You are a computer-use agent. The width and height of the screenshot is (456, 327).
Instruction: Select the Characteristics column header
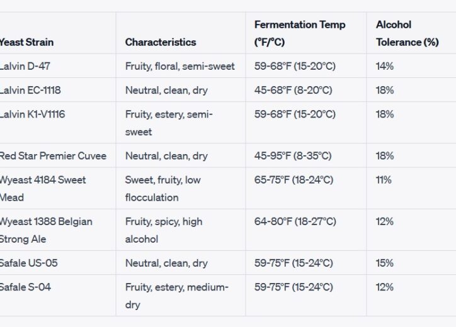click(161, 42)
